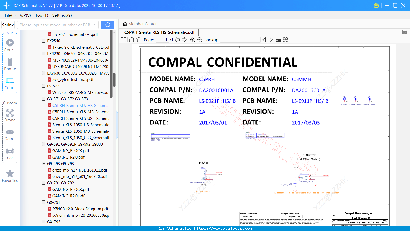This screenshot has width=410, height=231.
Task: Toggle the two-page split view icon
Action: click(124, 40)
